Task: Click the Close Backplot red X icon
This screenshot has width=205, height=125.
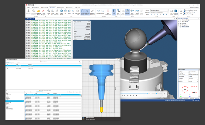Action: pos(43,11)
